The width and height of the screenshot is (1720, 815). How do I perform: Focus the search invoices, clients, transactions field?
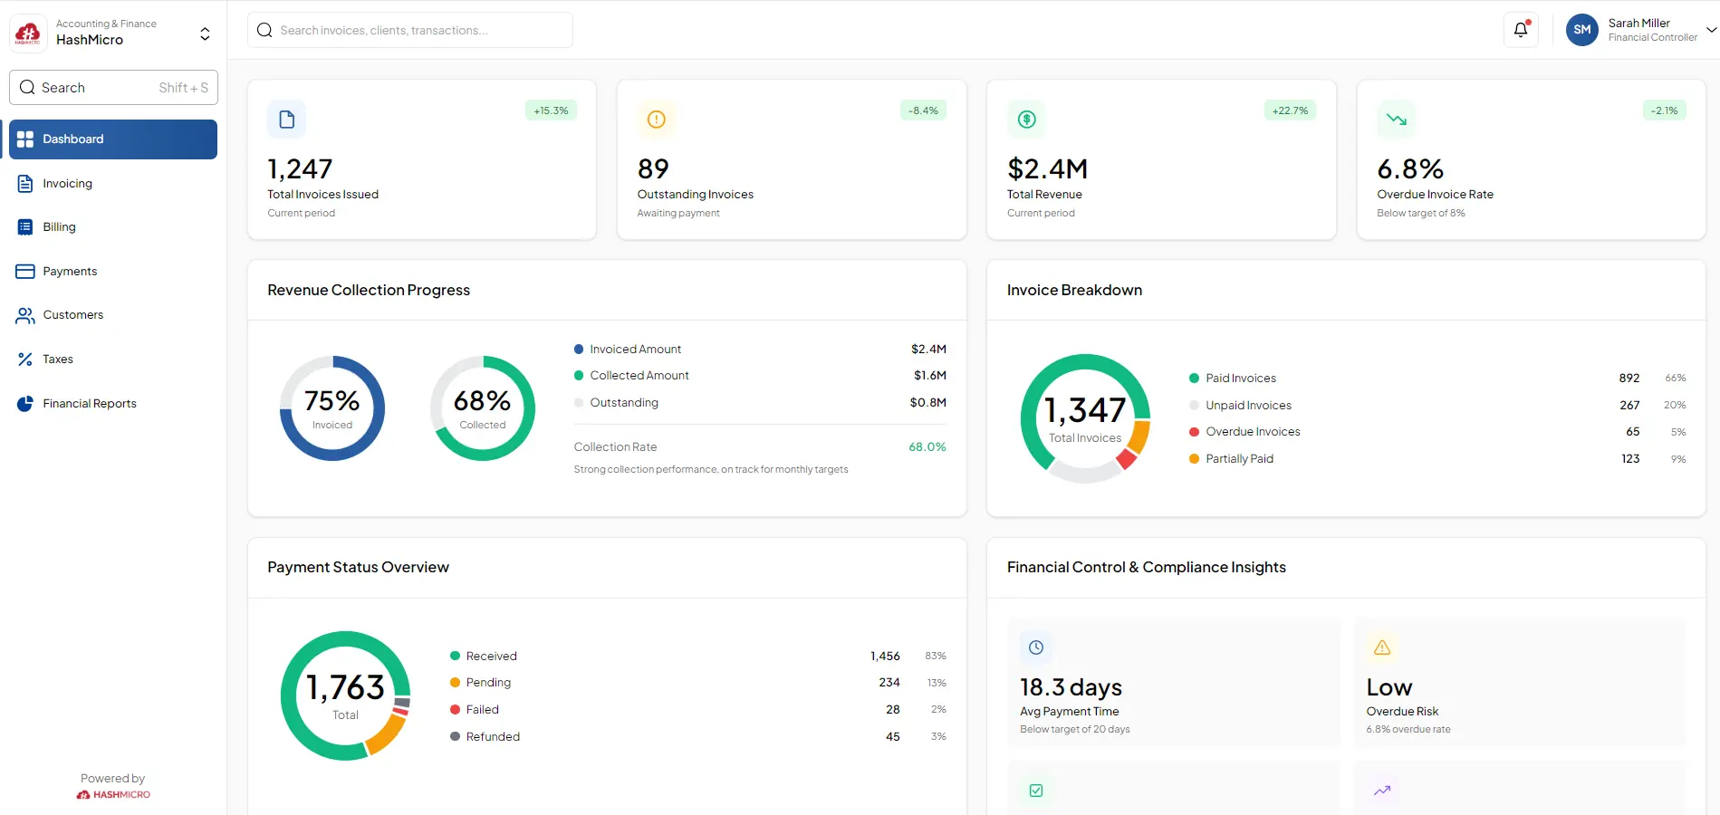(410, 31)
